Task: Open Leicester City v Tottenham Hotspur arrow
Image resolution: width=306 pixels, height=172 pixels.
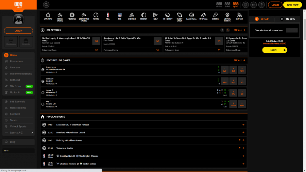Action: (x=243, y=125)
